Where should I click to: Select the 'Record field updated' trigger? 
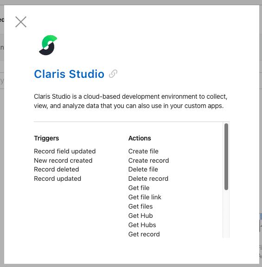[65, 151]
